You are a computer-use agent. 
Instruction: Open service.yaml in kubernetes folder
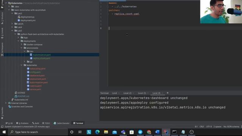pyautogui.click(x=35, y=90)
